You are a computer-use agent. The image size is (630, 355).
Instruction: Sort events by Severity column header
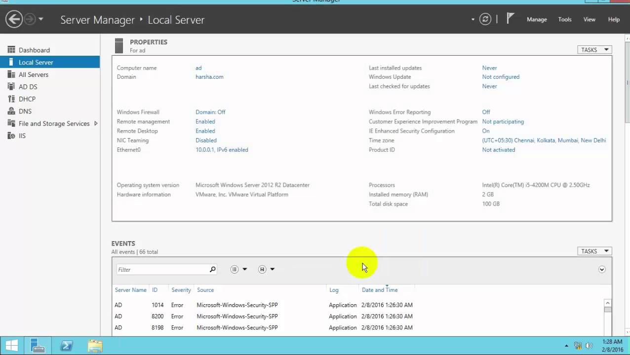(181, 290)
